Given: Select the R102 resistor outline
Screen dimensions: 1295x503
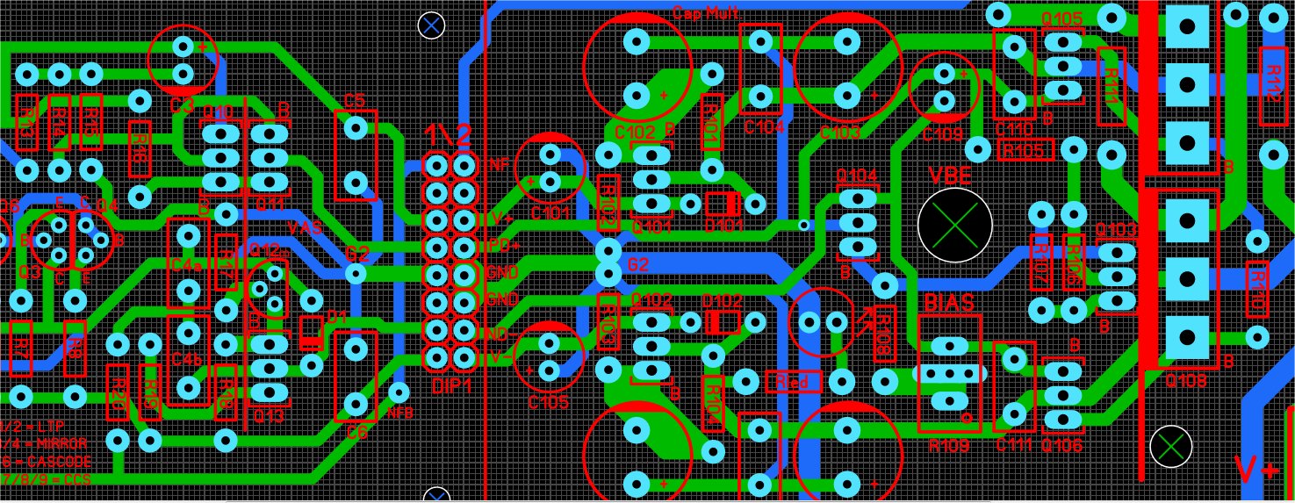Looking at the screenshot, I should tap(608, 204).
